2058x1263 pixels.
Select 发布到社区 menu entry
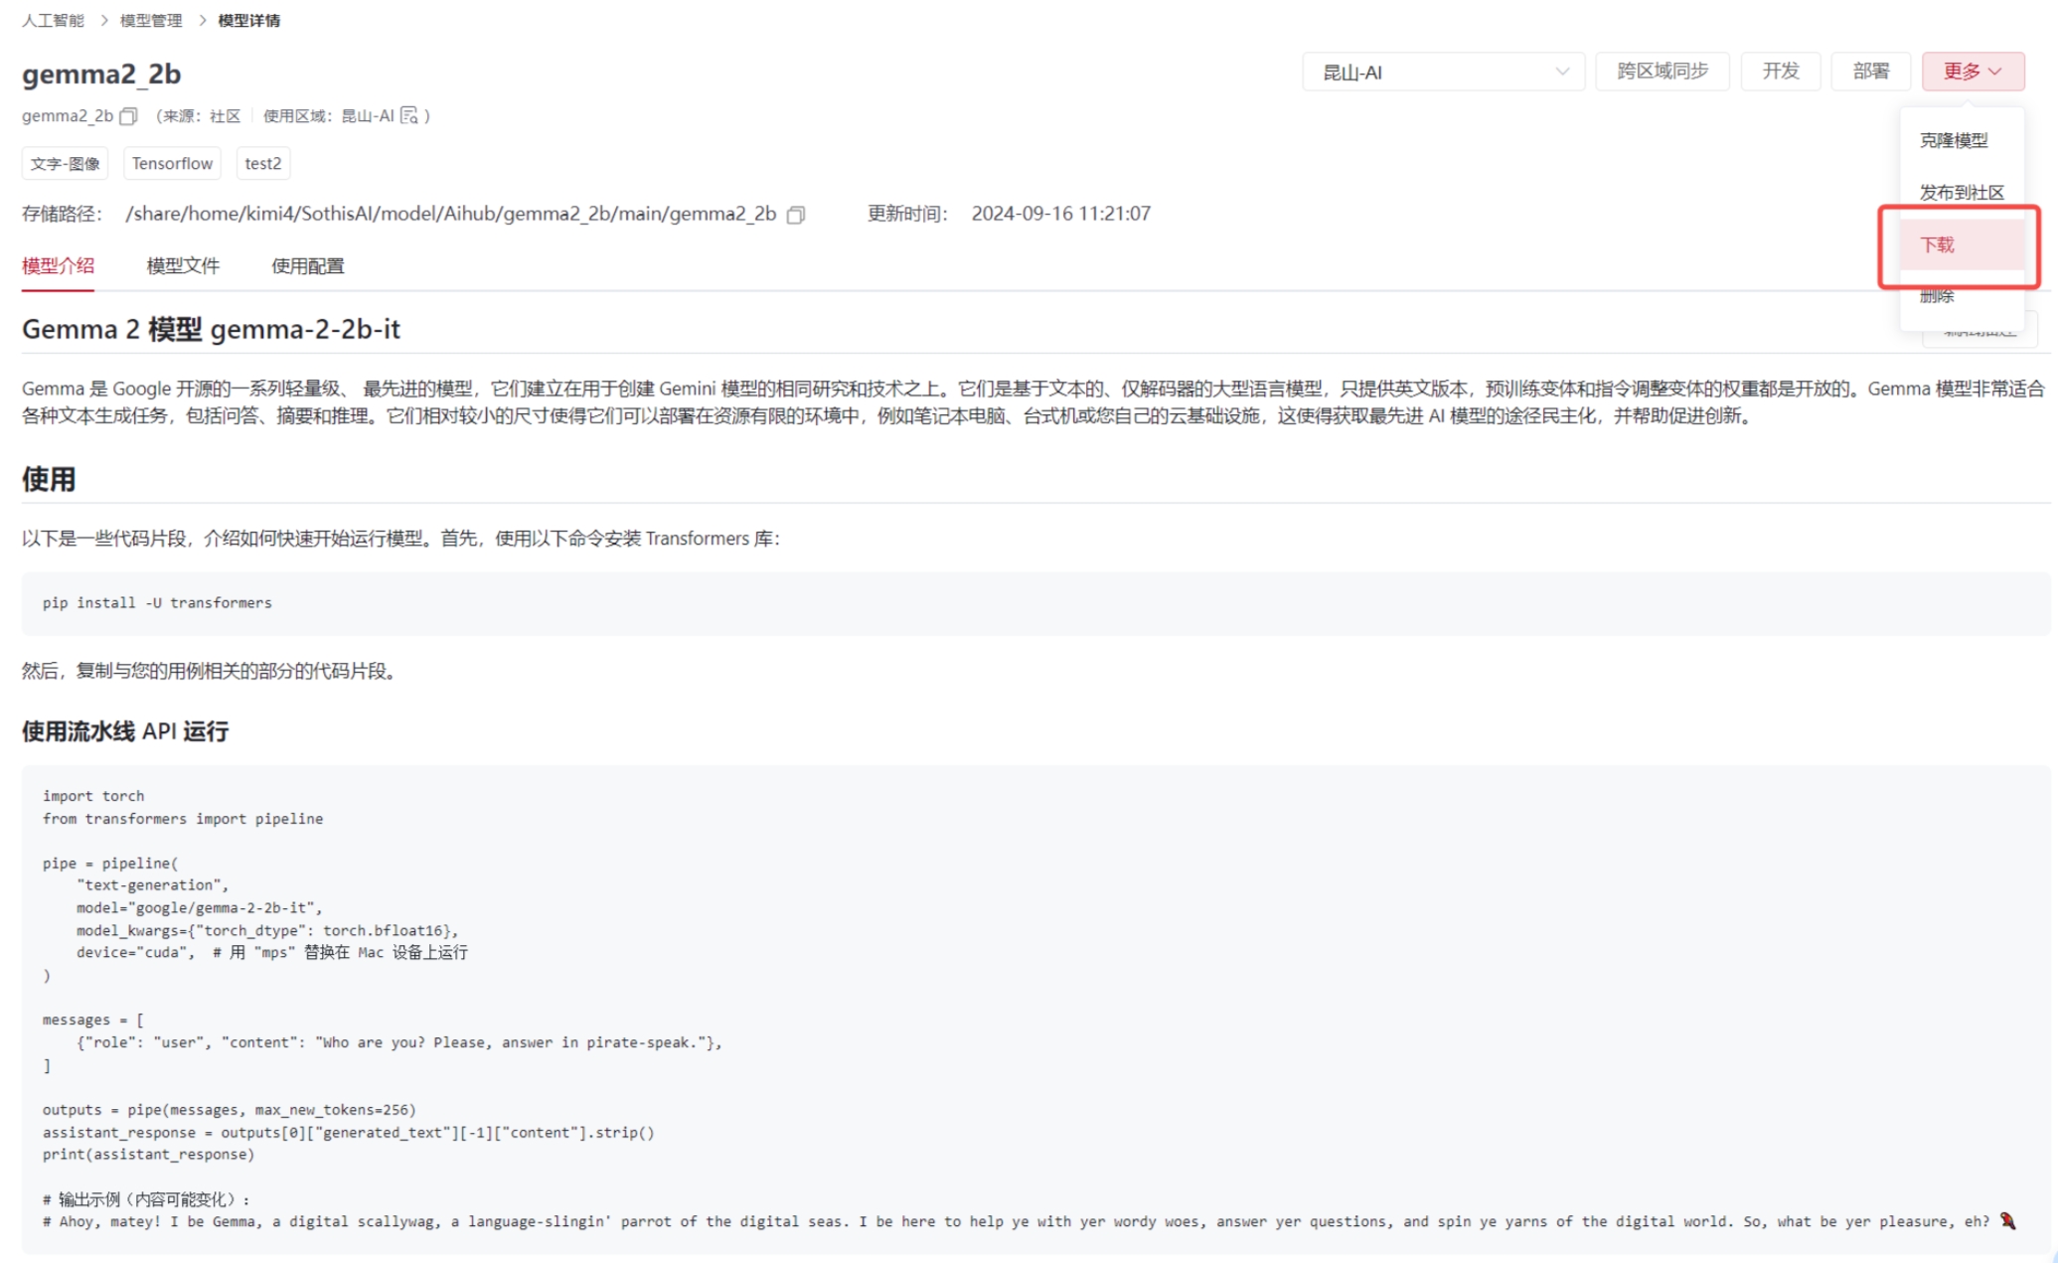[x=1961, y=192]
